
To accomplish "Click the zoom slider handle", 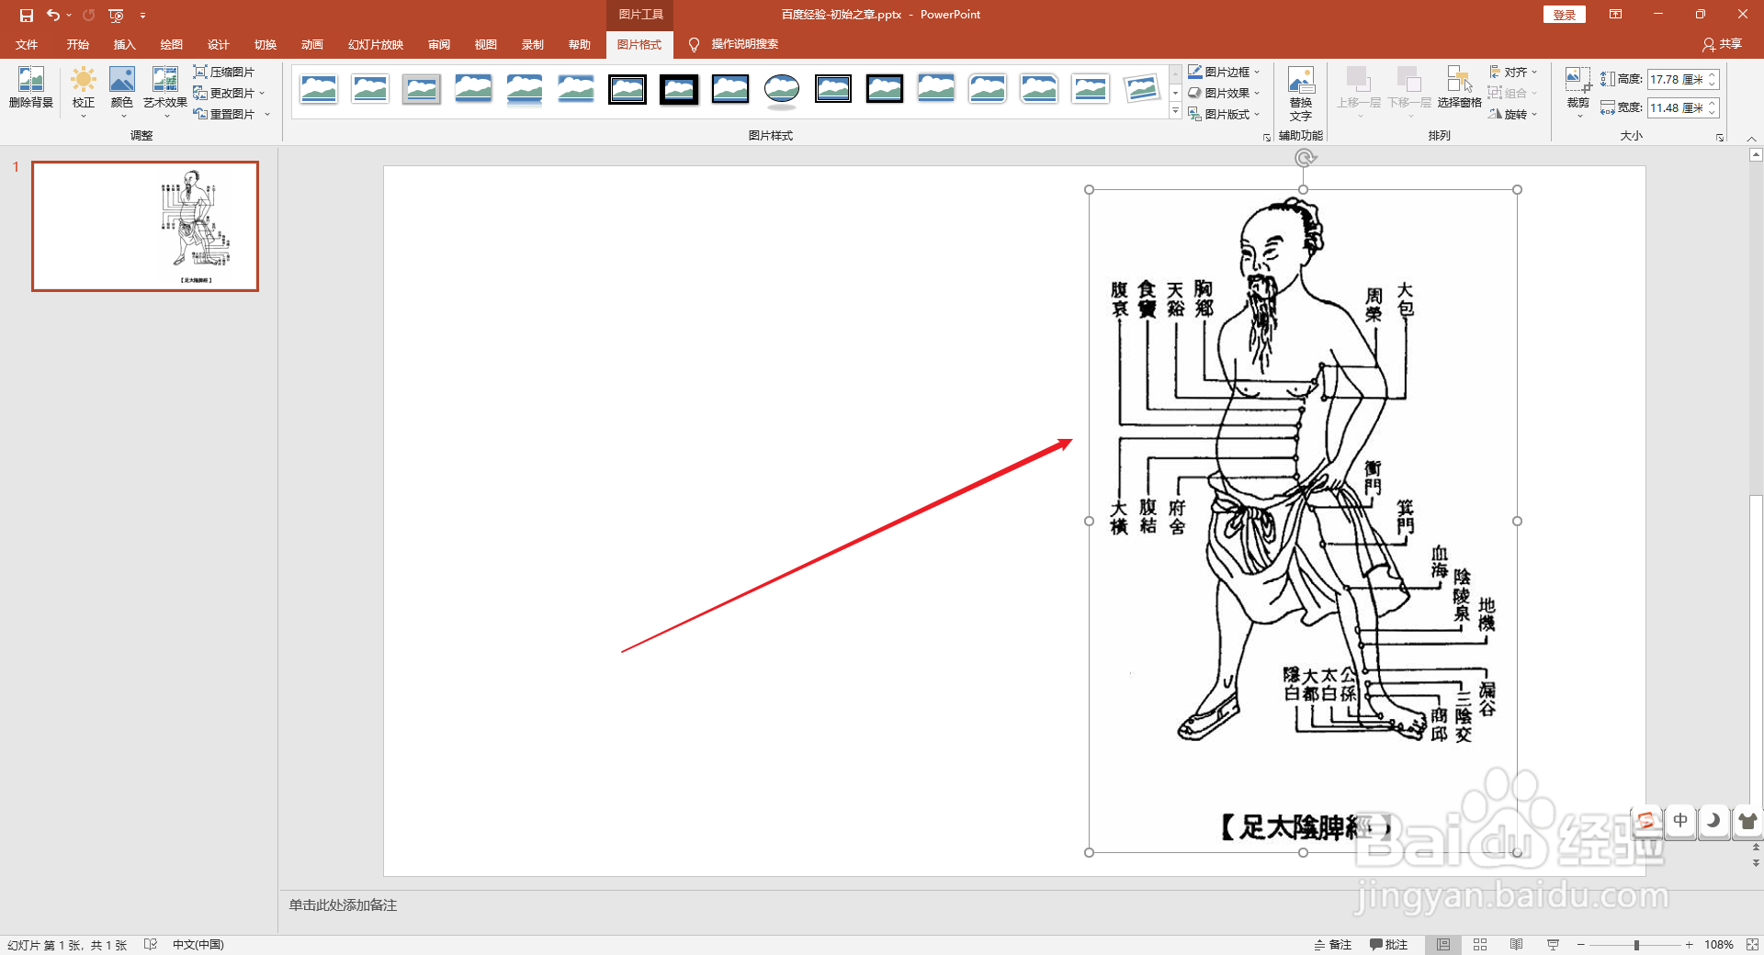I will click(x=1636, y=944).
